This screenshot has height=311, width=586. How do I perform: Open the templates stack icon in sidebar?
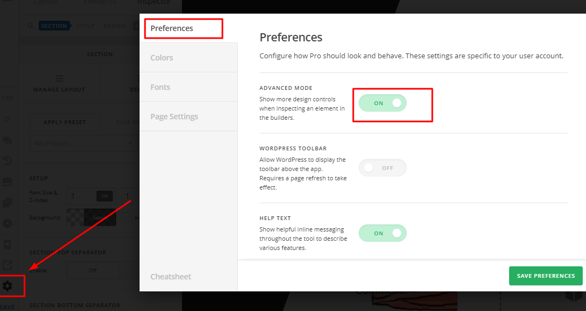click(8, 203)
